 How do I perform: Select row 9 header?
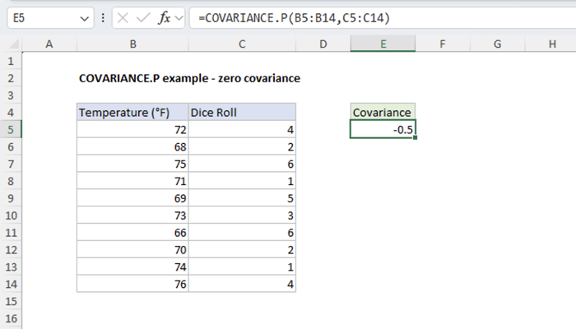[11, 198]
